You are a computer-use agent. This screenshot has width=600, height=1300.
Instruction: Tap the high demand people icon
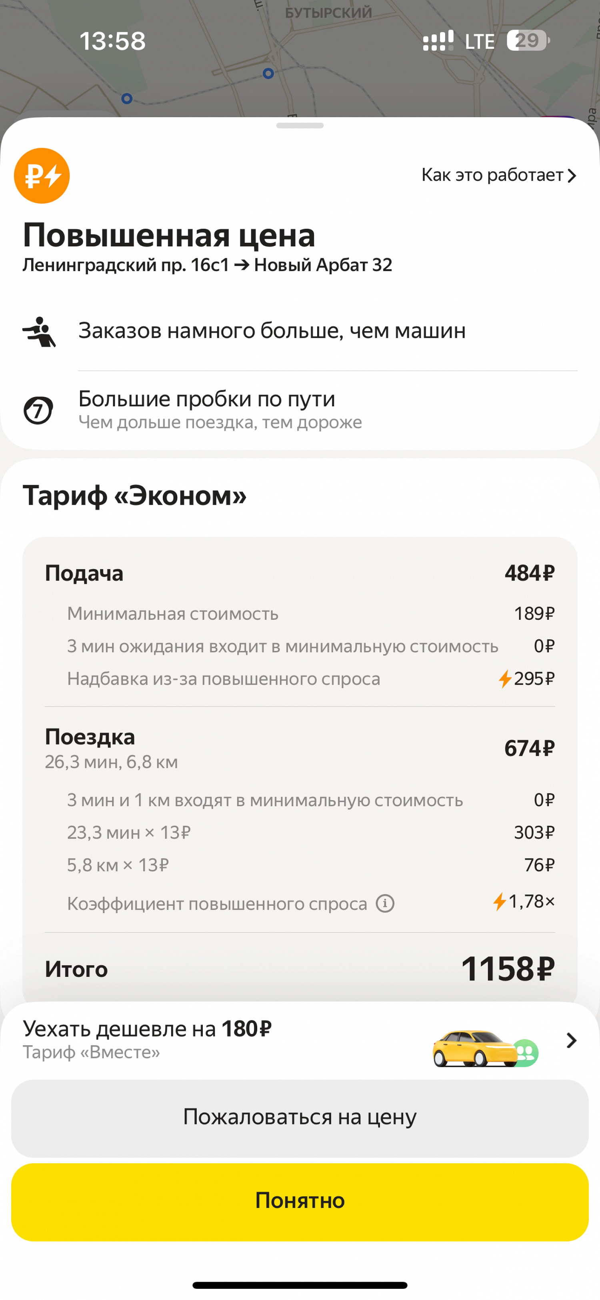(39, 331)
